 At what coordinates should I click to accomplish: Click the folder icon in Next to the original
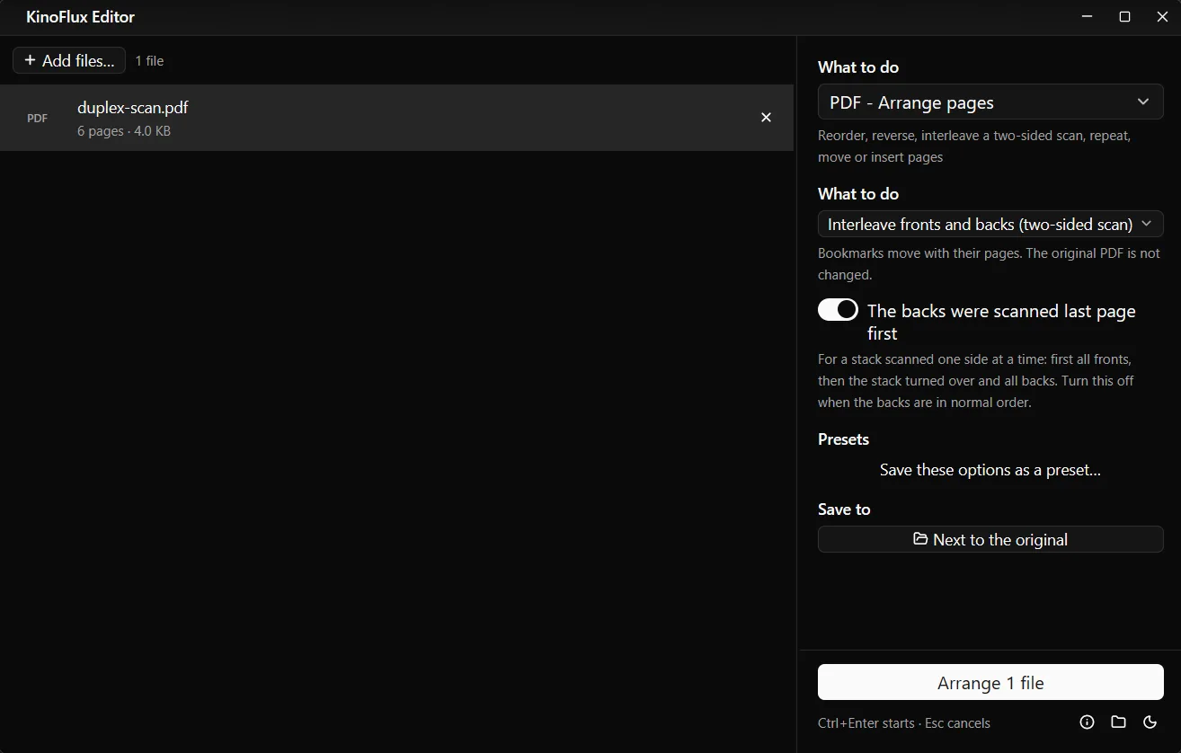coord(920,539)
